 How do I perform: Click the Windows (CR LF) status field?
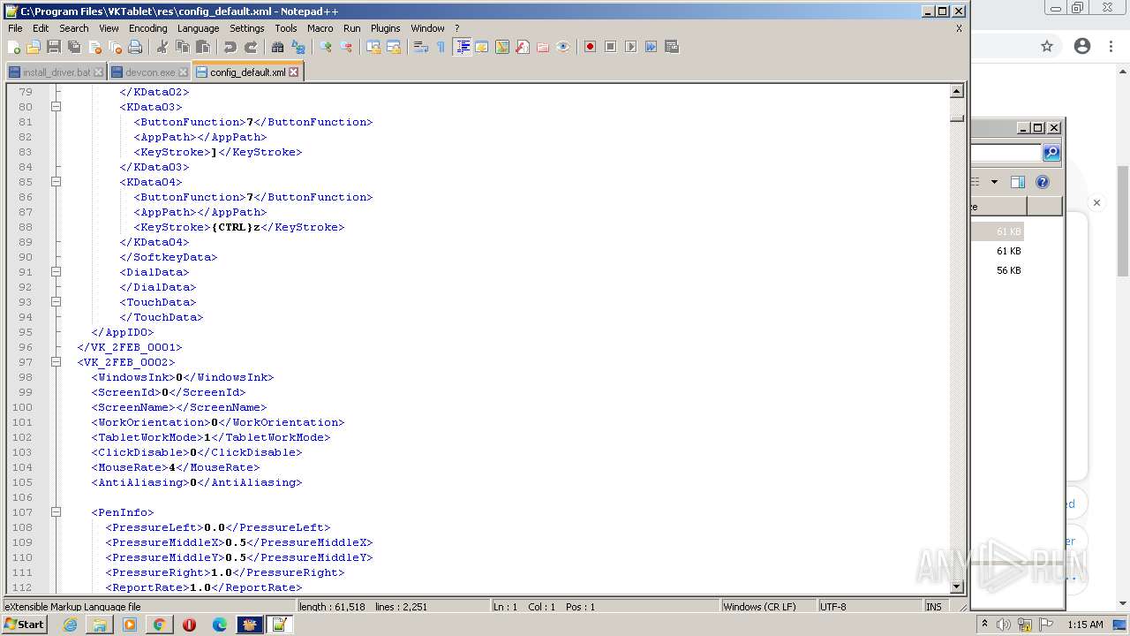(768, 607)
